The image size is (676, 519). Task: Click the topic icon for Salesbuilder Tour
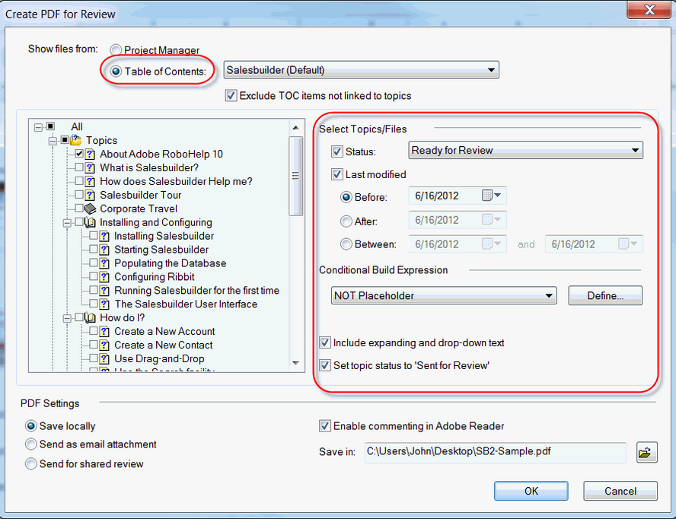91,195
